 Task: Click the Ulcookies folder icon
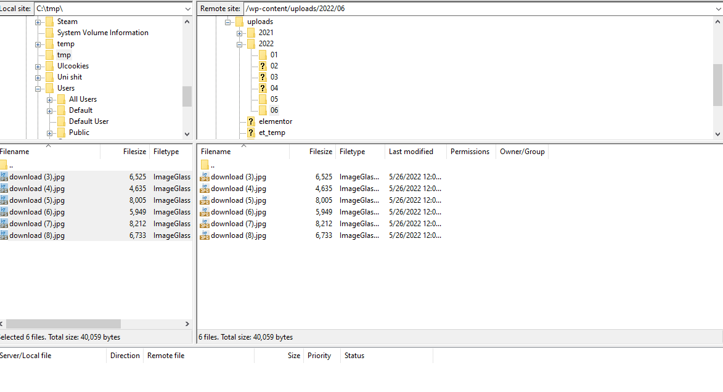[50, 66]
